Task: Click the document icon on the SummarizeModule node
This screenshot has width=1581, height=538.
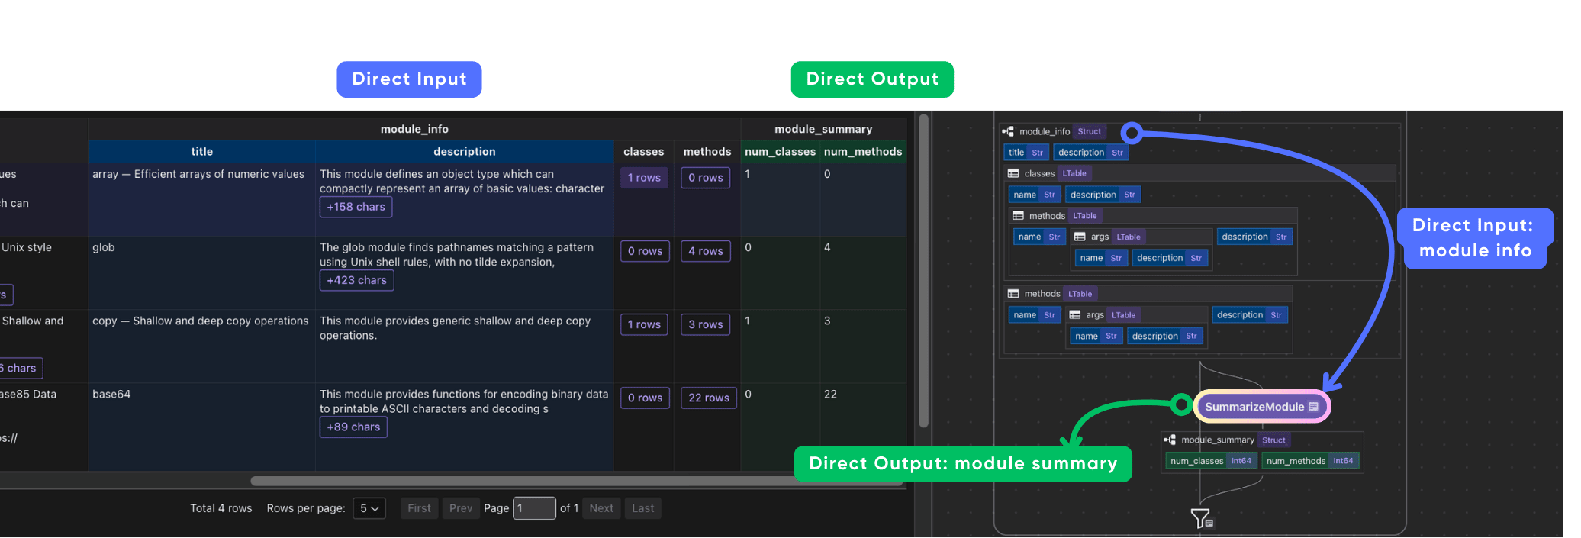Action: (1313, 407)
